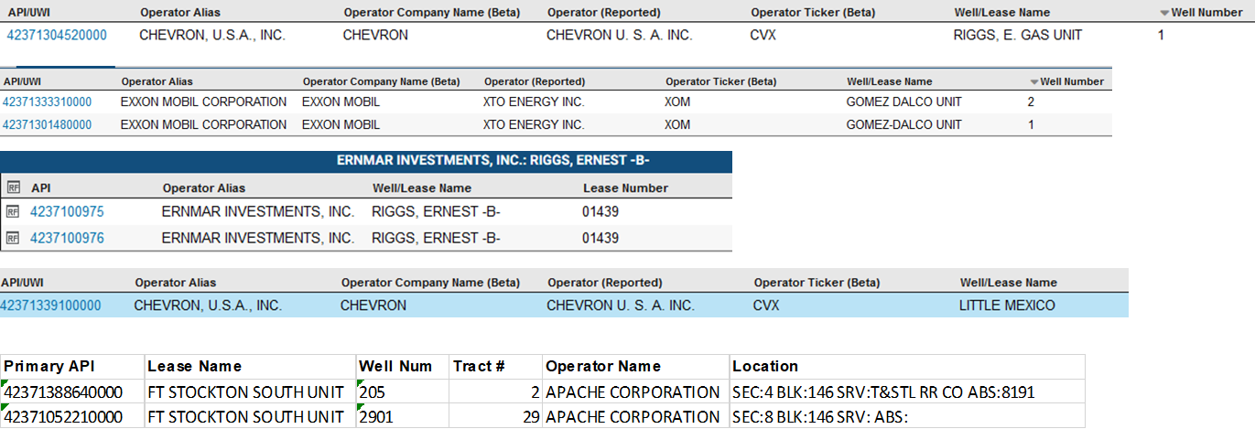Sort by Well Number in top table

click(x=1200, y=13)
